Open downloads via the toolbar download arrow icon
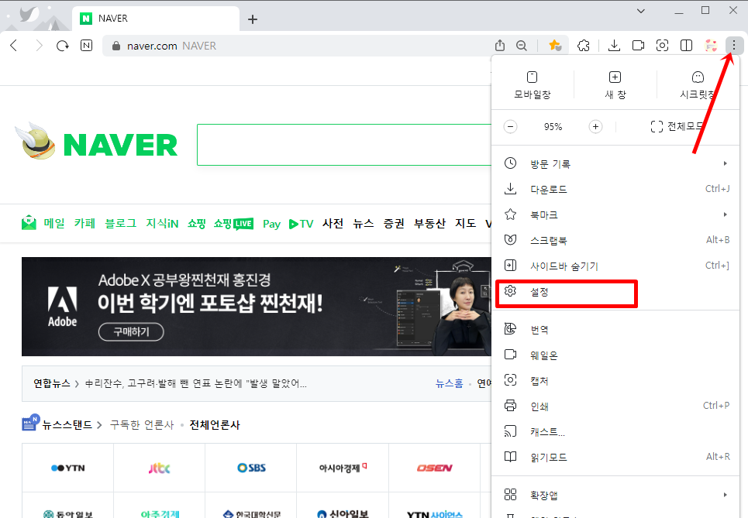The width and height of the screenshot is (748, 518). click(x=614, y=46)
